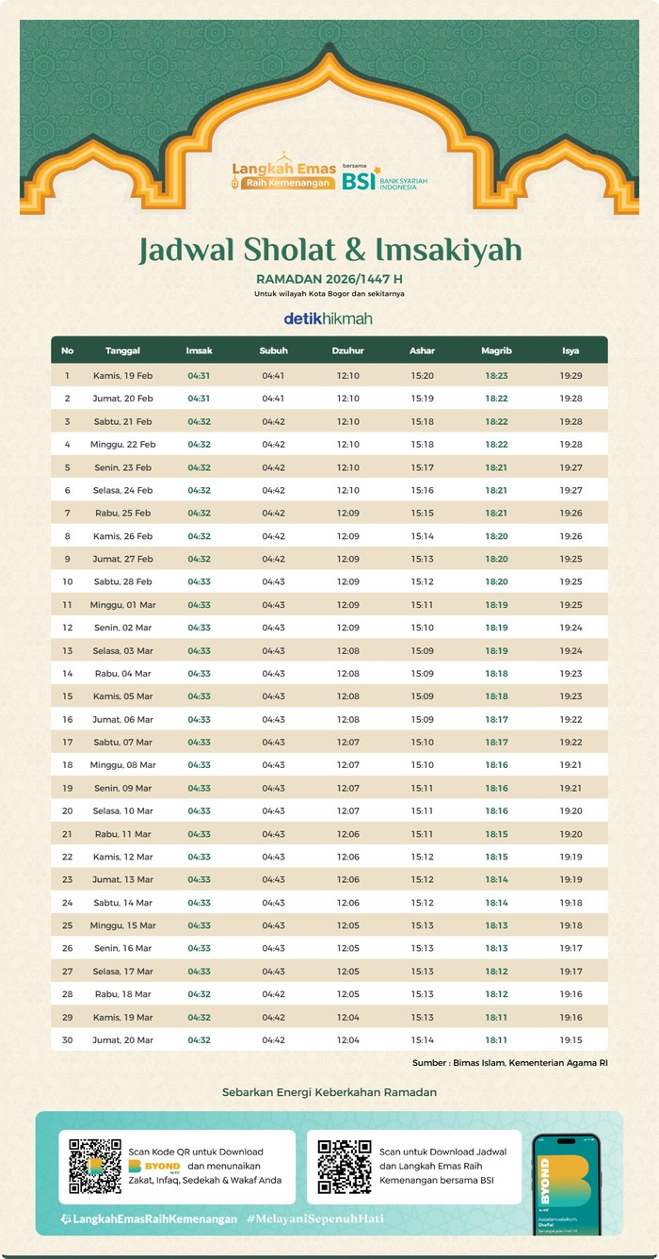Click the BYOND phone mockup image

pos(566,1183)
